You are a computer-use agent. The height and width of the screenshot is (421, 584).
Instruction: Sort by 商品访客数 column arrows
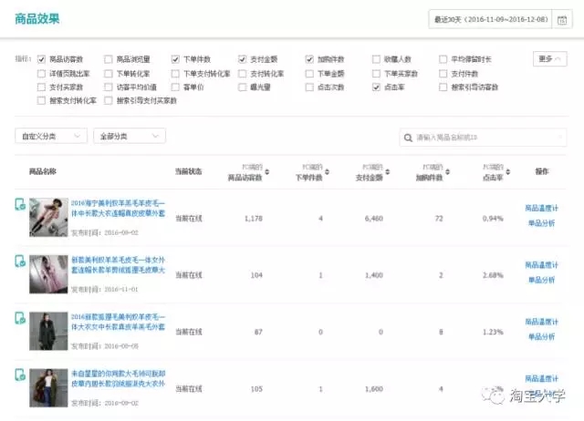click(267, 172)
